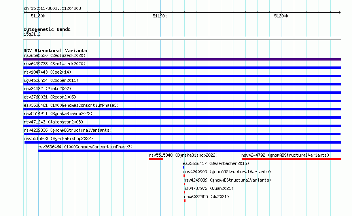The width and height of the screenshot is (352, 216).
Task: Click the ruler's right arrowhead
Action: coord(339,12)
